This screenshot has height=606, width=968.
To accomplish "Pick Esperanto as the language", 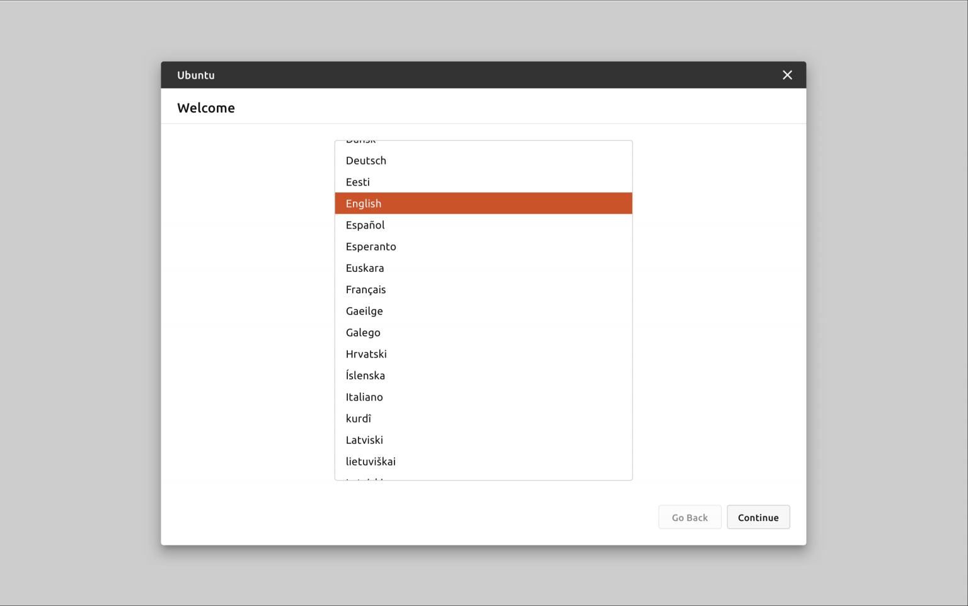I will (483, 246).
